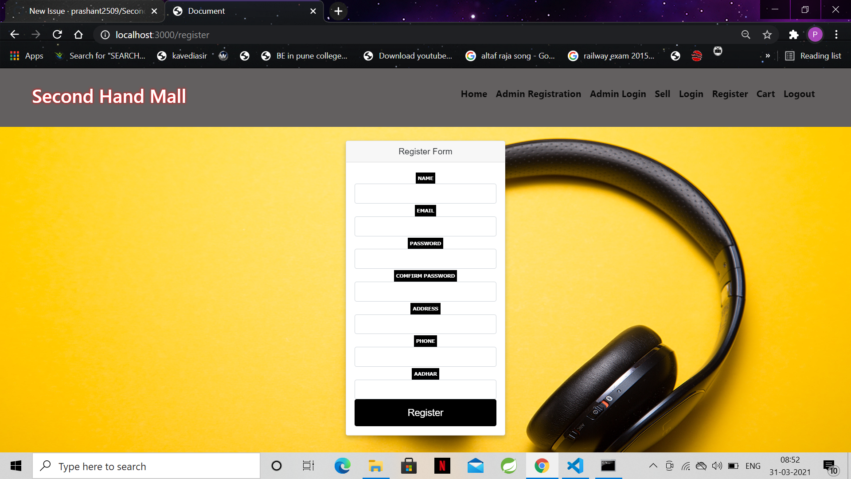Viewport: 851px width, 479px height.
Task: Open File Explorer from taskbar
Action: (375, 466)
